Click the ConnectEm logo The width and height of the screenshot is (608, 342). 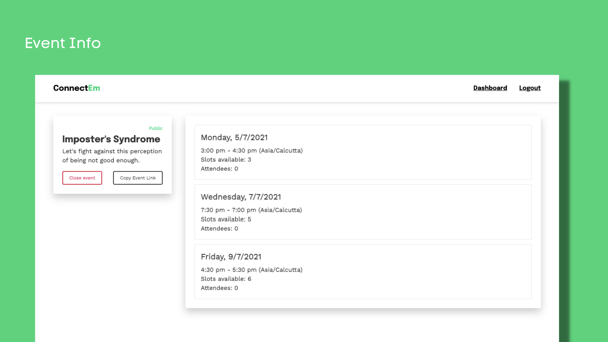coord(77,88)
